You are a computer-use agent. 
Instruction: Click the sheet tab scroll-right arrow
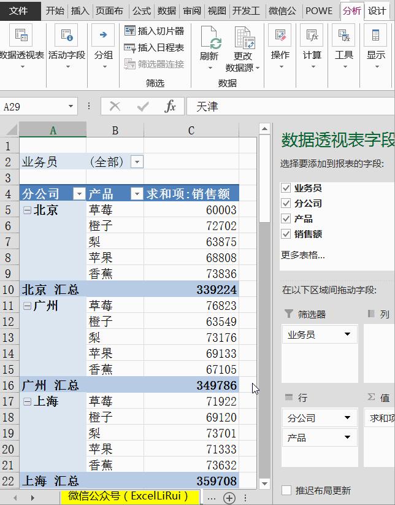click(32, 498)
